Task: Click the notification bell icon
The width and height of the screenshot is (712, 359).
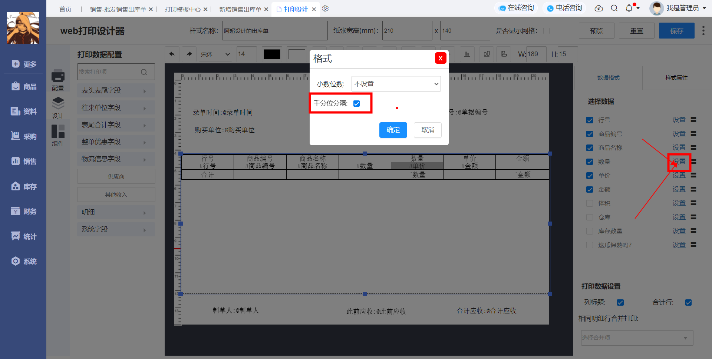Action: tap(629, 8)
